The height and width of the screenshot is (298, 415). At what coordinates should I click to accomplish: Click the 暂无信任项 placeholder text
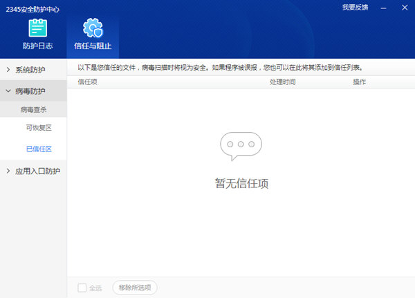(241, 184)
